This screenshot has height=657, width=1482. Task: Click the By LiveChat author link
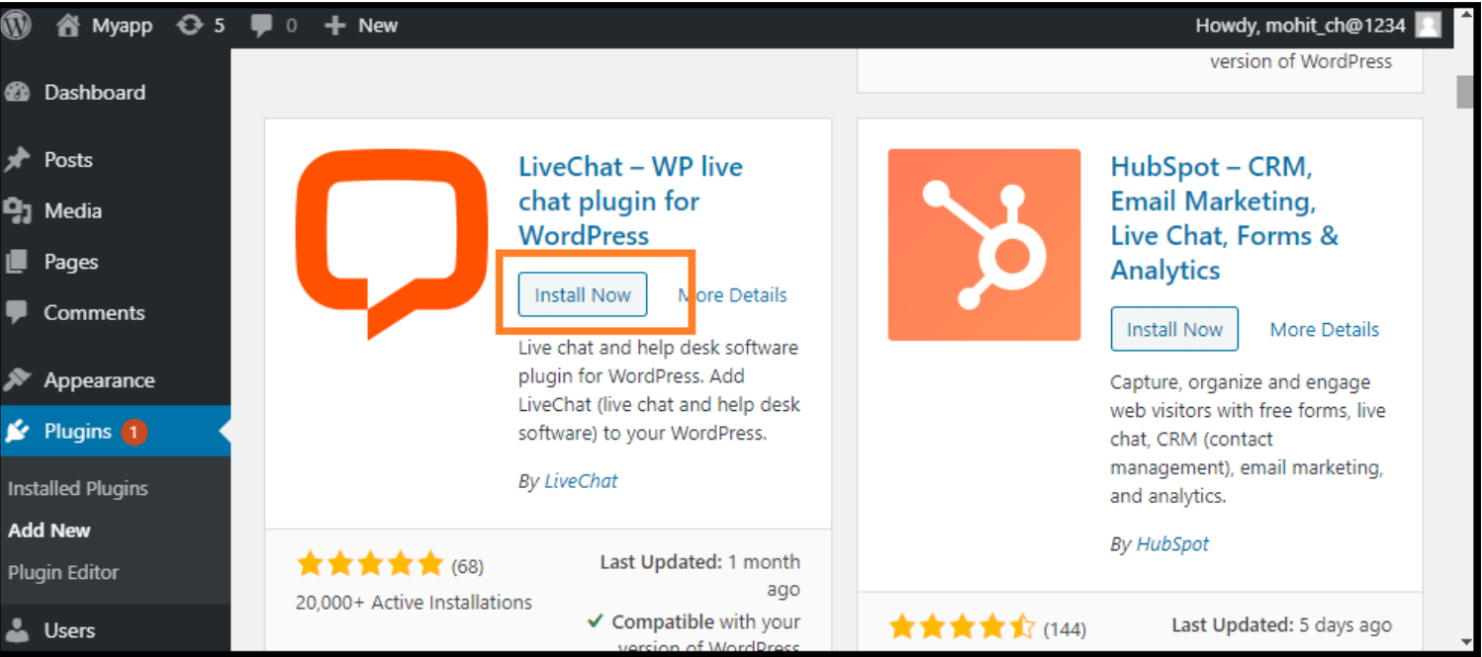(580, 480)
